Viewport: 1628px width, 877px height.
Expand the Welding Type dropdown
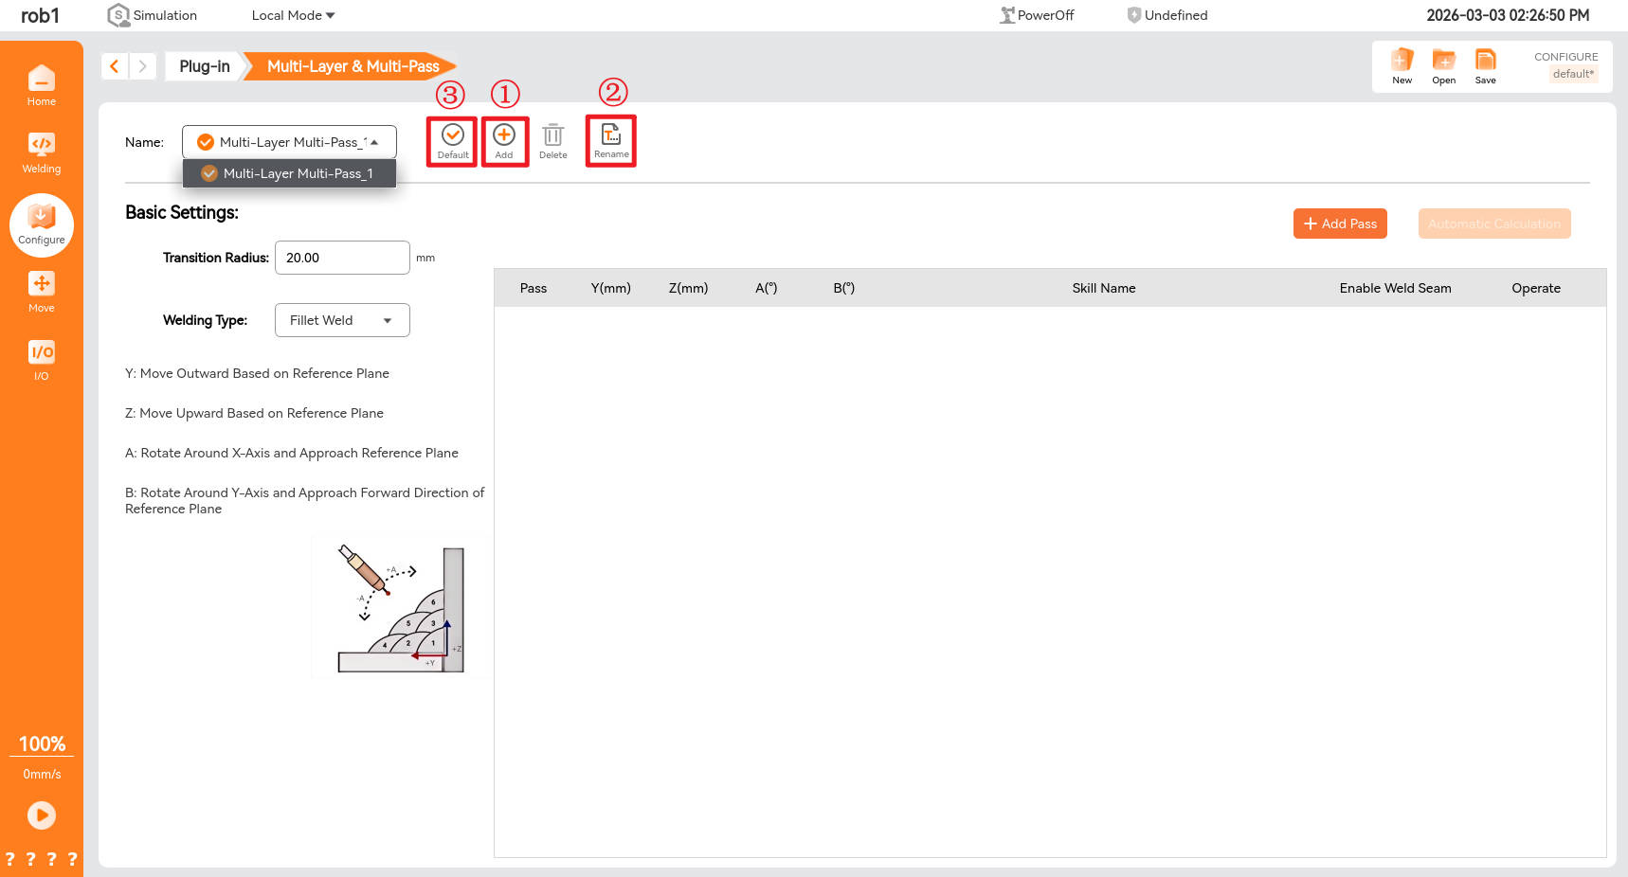coord(342,320)
